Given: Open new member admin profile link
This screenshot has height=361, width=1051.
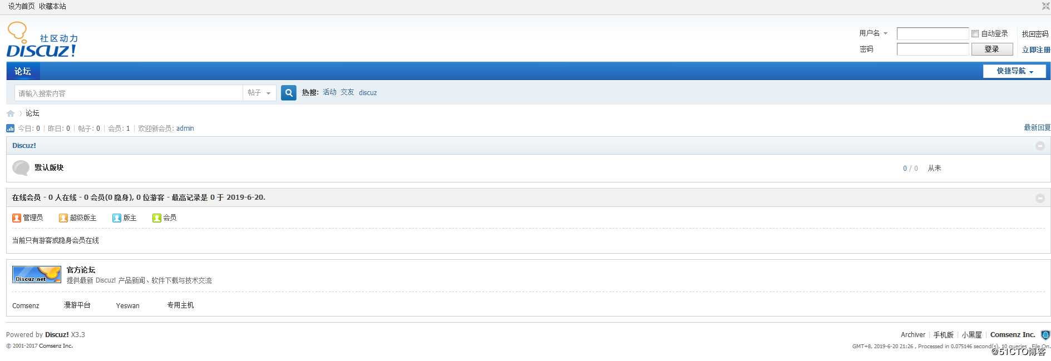Looking at the screenshot, I should (185, 128).
